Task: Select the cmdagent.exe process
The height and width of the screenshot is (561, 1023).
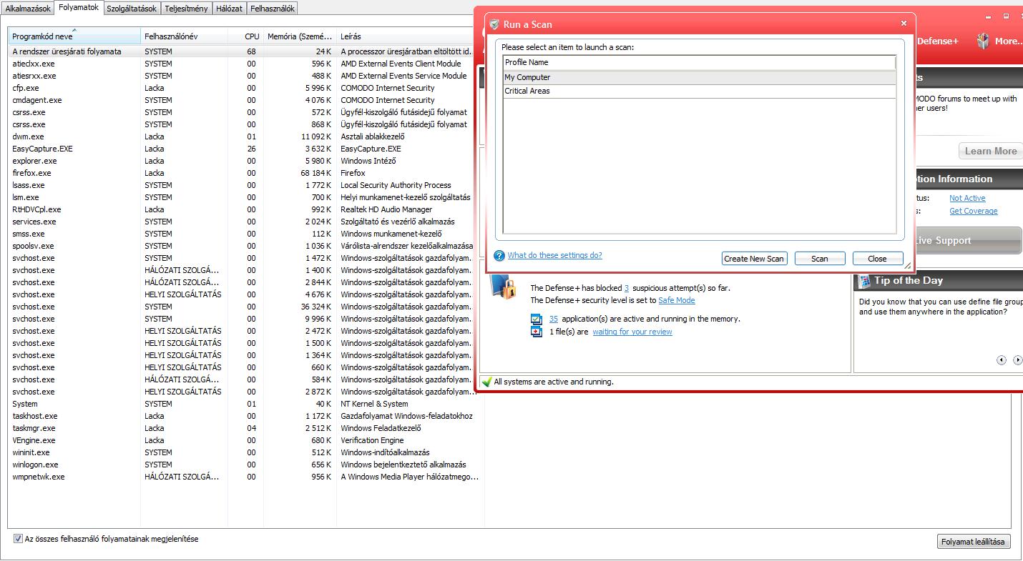Action: [x=242, y=100]
